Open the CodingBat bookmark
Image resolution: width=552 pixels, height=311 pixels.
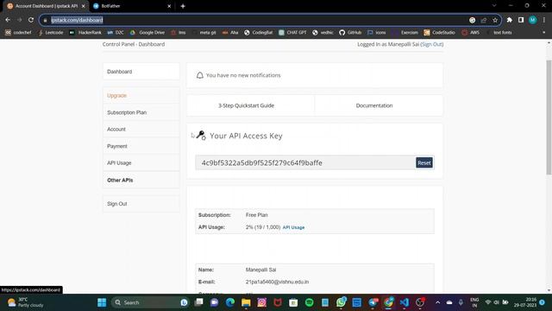pyautogui.click(x=259, y=33)
